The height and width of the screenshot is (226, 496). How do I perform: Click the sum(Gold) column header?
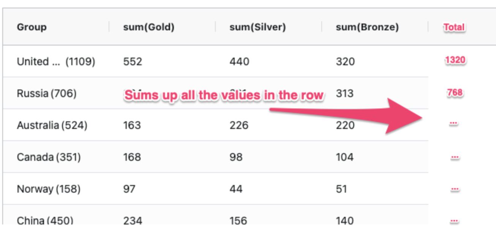(x=148, y=27)
